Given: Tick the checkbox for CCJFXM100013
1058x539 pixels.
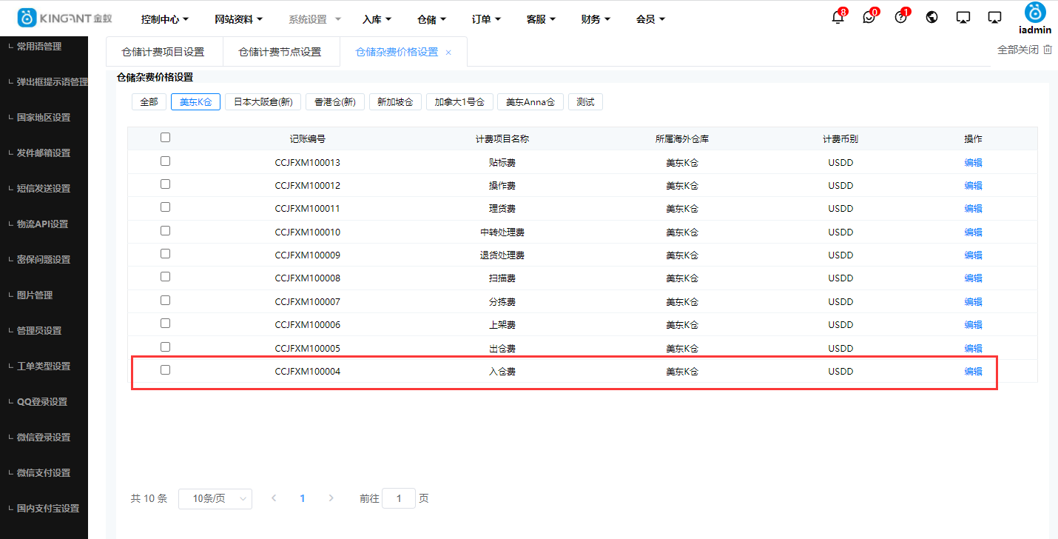Looking at the screenshot, I should 165,161.
